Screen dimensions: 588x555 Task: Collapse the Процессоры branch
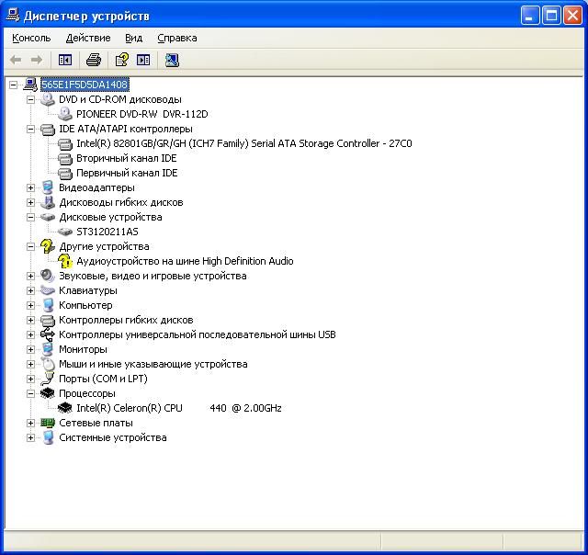coord(30,394)
